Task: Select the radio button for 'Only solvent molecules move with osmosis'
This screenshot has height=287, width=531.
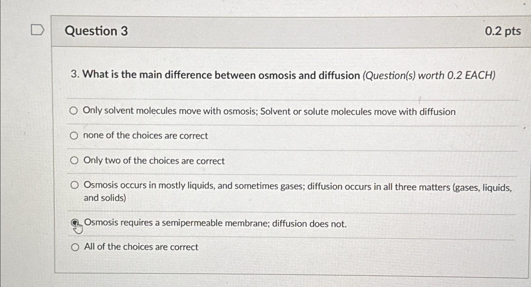Action: 74,111
